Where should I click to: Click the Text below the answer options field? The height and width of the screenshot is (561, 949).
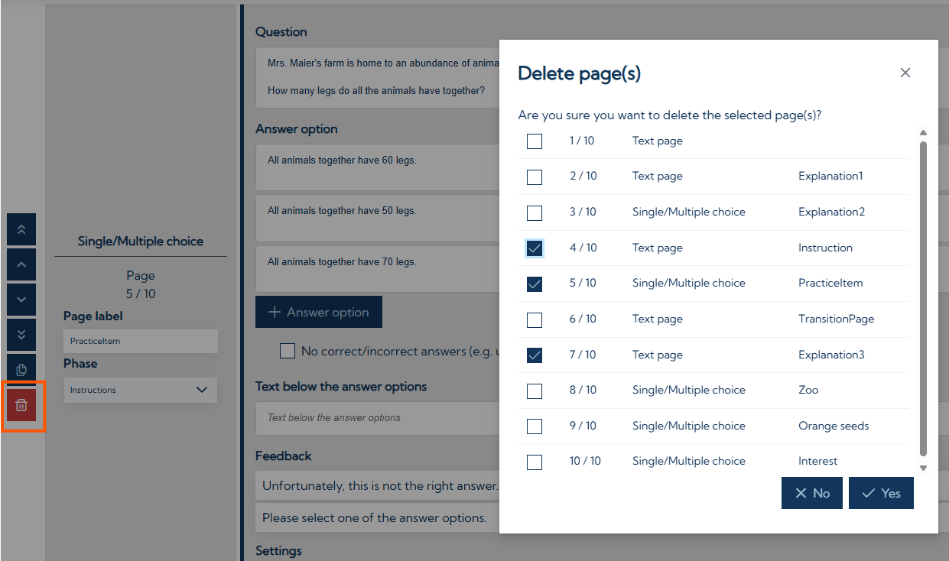pyautogui.click(x=375, y=418)
